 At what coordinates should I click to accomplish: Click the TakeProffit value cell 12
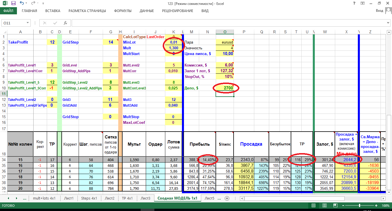click(52, 42)
